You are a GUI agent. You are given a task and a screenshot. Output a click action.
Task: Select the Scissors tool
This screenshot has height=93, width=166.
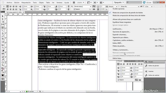[3, 45]
